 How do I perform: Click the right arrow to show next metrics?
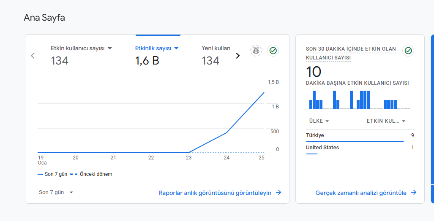point(237,56)
